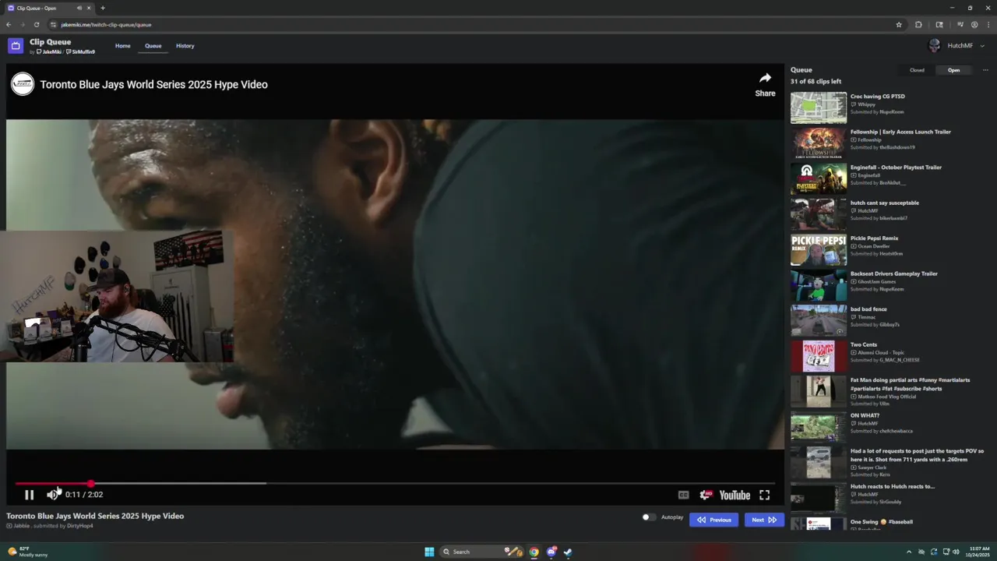
Task: Open the browser extensions puzzle icon
Action: pos(918,24)
